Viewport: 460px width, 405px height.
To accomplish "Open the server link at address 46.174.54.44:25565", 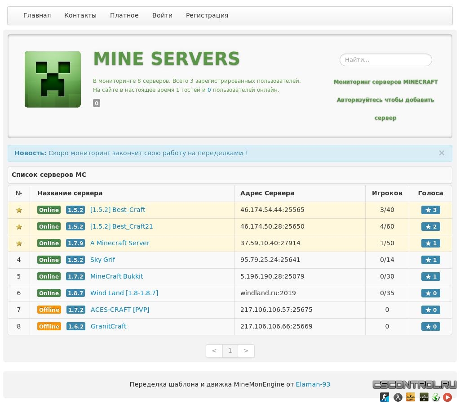I will coord(118,210).
